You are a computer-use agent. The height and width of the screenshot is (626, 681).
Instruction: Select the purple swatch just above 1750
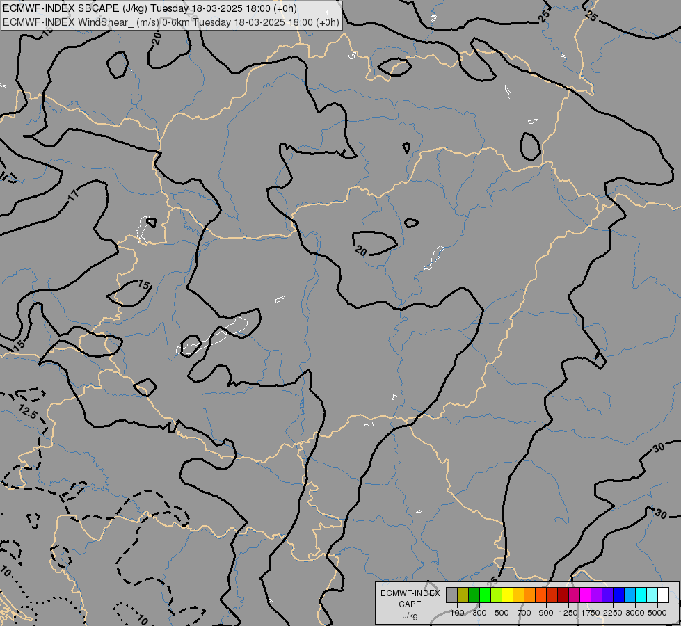pyautogui.click(x=596, y=595)
